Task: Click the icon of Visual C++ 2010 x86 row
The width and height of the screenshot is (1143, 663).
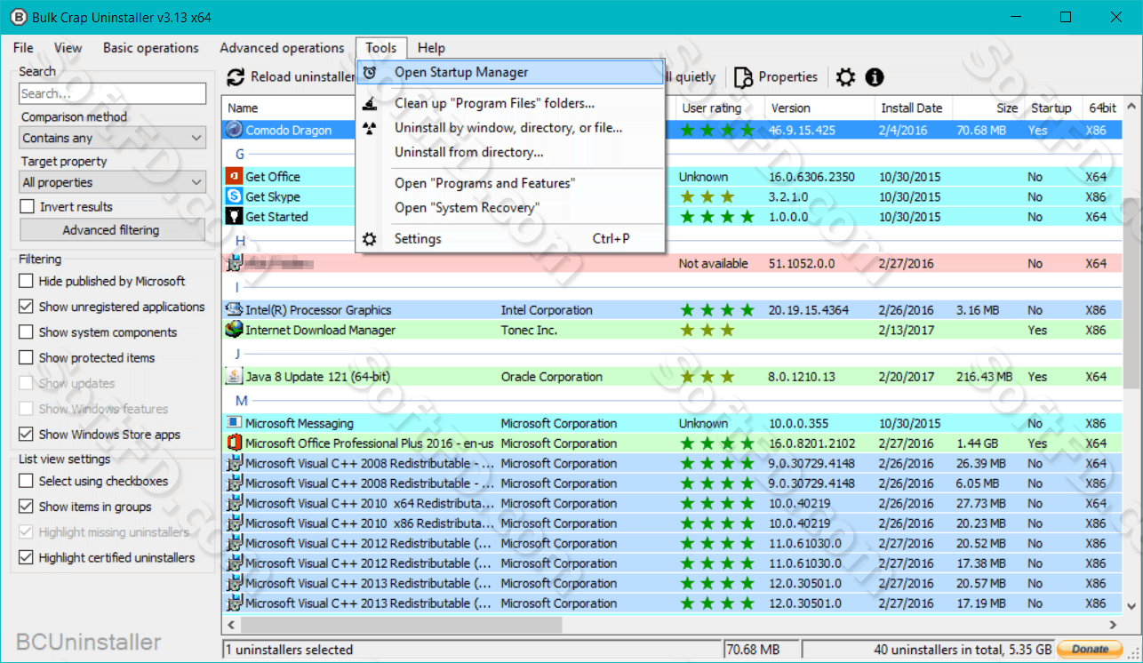Action: point(234,523)
